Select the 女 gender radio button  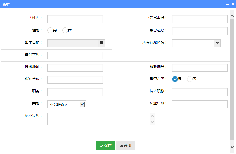65,30
